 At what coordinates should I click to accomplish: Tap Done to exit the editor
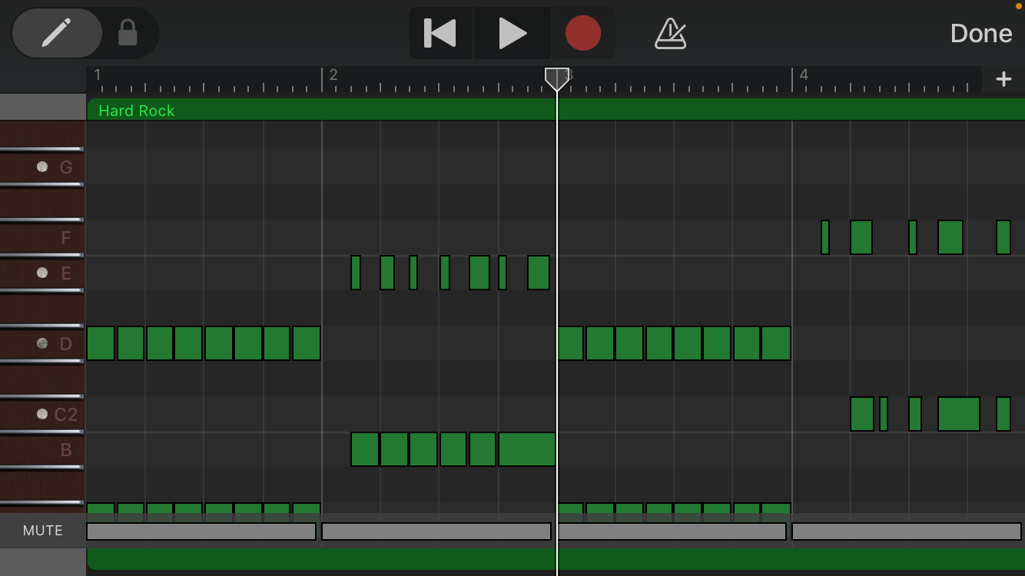[980, 32]
